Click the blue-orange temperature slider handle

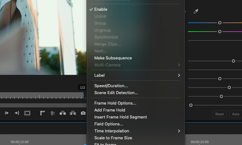(219, 23)
